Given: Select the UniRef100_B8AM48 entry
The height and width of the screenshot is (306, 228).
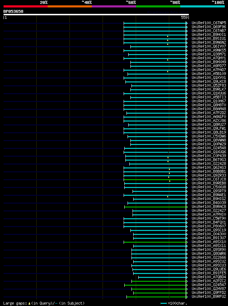Looking at the screenshot, I should pyautogui.click(x=209, y=109).
